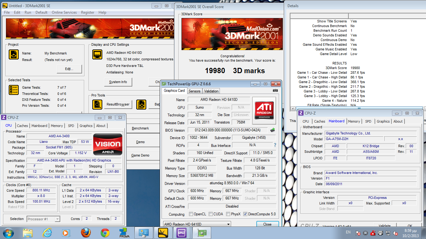The image size is (426, 239).
Task: Click the EN language indicator in tray
Action: pos(348,232)
